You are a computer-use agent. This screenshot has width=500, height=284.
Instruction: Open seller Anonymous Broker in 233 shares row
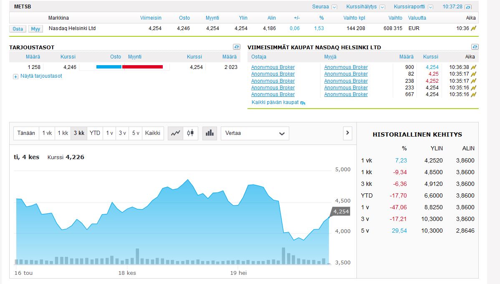tap(346, 88)
